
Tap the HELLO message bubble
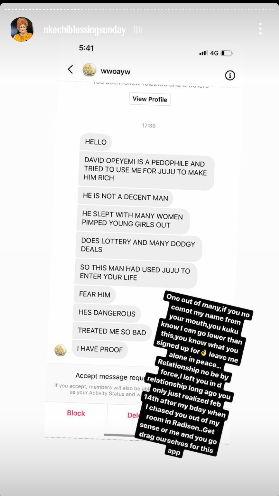(x=96, y=142)
